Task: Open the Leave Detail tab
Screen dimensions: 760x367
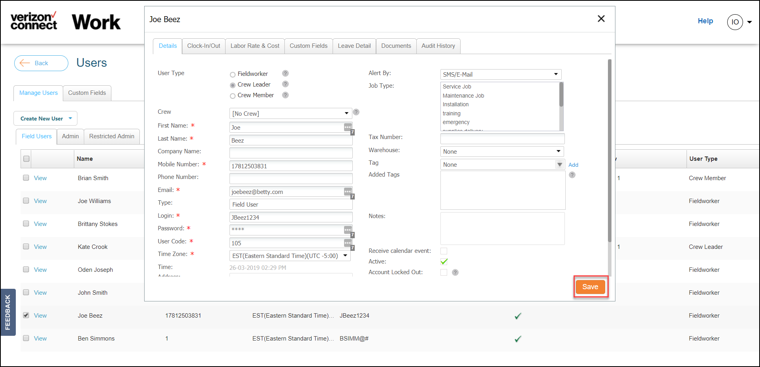Action: 354,46
